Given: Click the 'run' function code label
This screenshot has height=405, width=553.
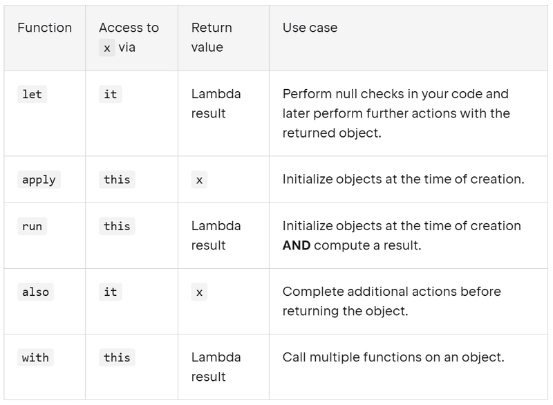Looking at the screenshot, I should (x=32, y=226).
